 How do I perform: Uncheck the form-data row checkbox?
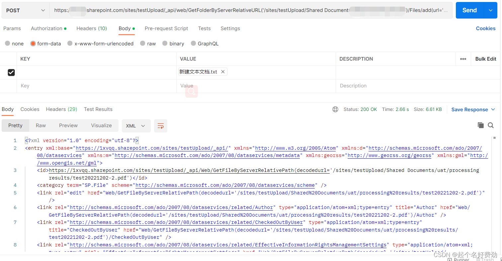[11, 72]
